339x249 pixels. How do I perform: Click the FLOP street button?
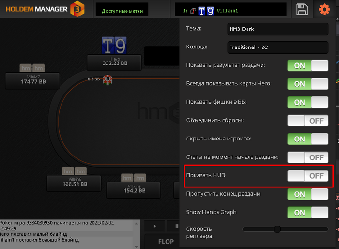166,242
